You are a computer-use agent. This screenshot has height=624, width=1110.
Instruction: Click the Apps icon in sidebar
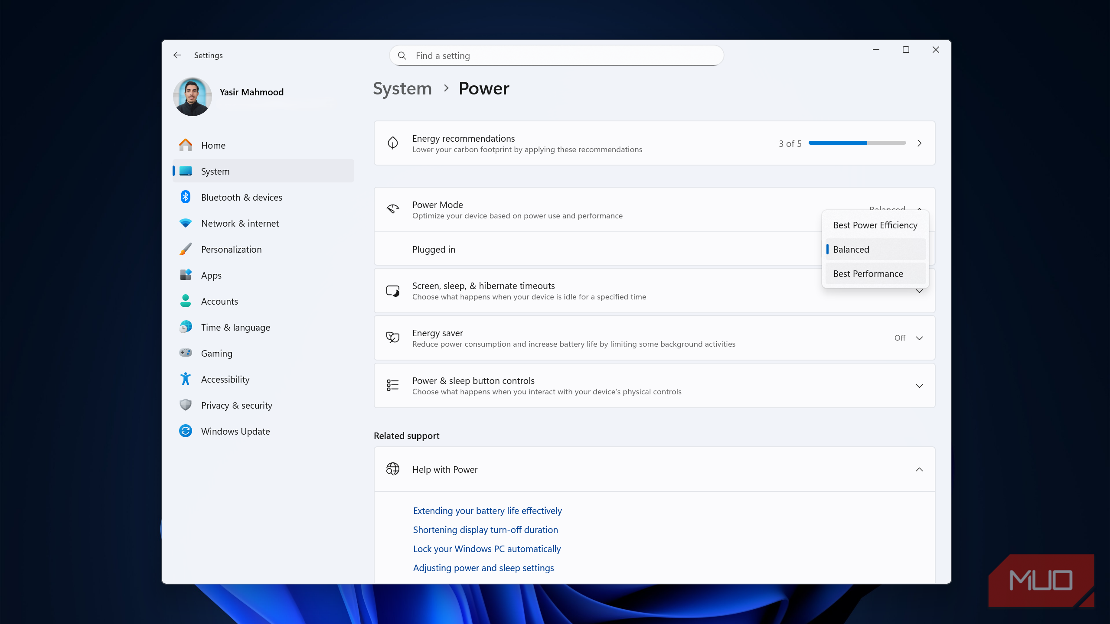[186, 275]
